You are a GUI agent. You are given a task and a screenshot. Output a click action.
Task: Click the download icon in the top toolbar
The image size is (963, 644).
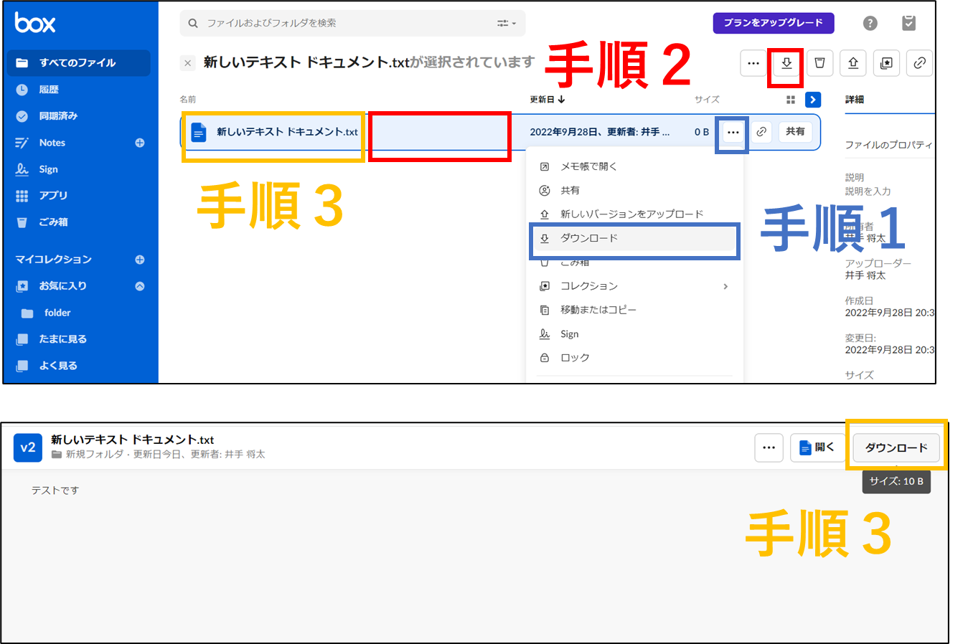(786, 63)
